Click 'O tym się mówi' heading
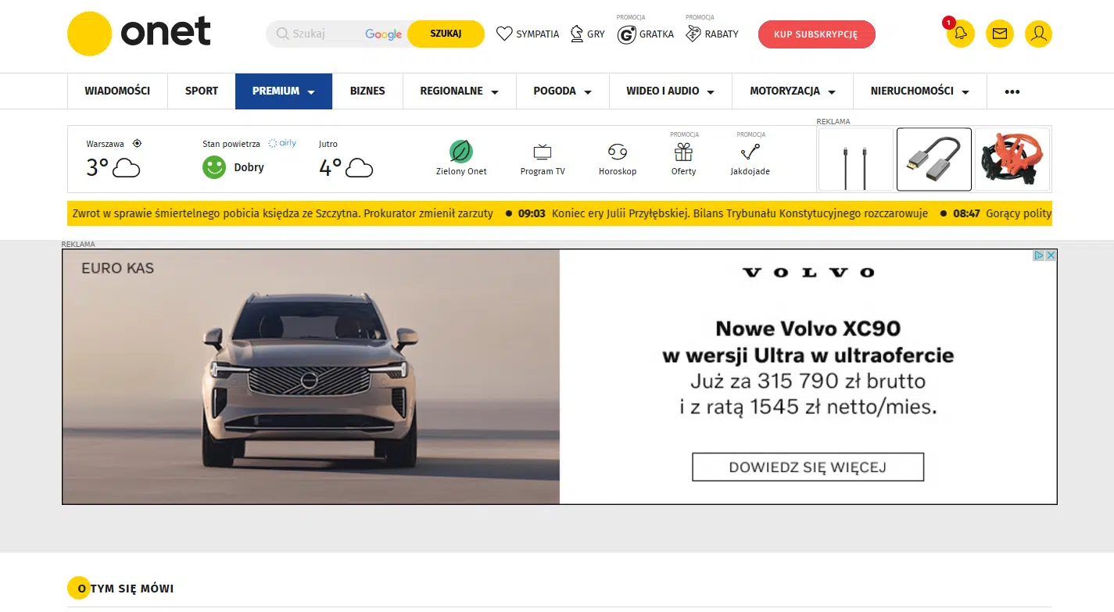 125,589
